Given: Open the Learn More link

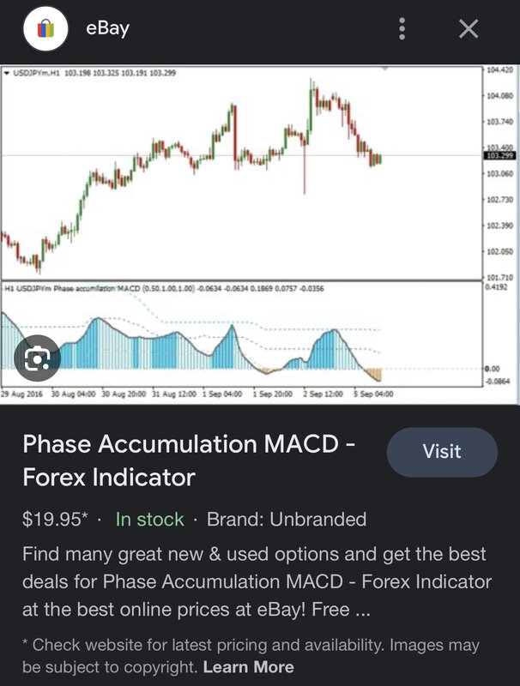Looking at the screenshot, I should pyautogui.click(x=249, y=666).
